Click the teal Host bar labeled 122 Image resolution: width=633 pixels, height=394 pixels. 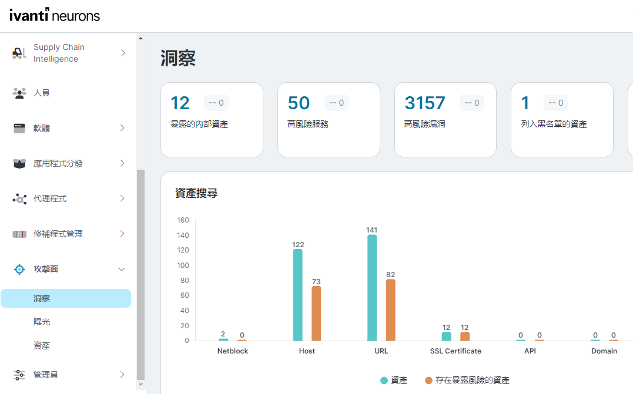coord(297,295)
